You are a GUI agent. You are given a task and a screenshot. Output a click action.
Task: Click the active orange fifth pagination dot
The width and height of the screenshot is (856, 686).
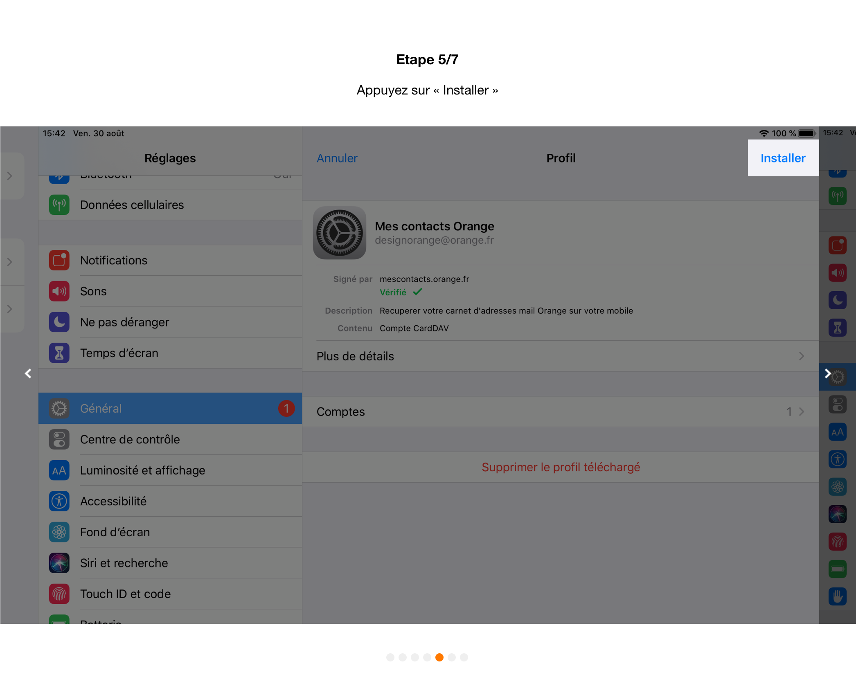coord(439,657)
